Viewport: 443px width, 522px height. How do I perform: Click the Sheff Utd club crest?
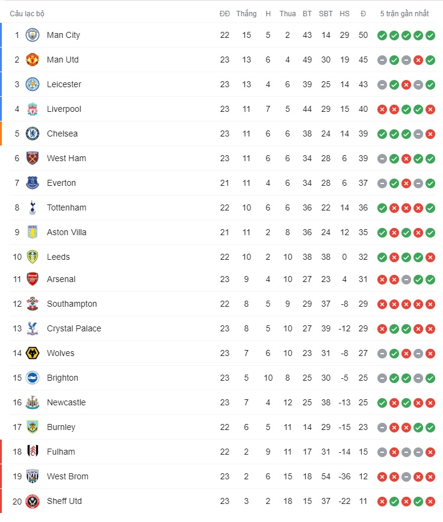pyautogui.click(x=33, y=501)
